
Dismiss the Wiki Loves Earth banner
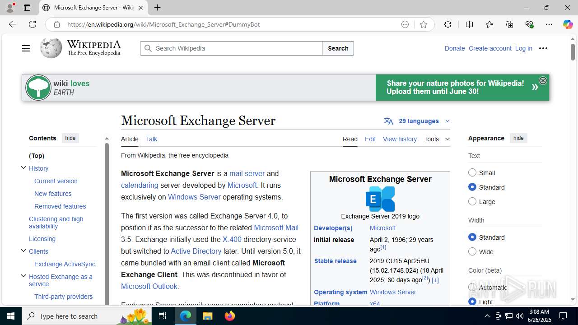point(543,80)
